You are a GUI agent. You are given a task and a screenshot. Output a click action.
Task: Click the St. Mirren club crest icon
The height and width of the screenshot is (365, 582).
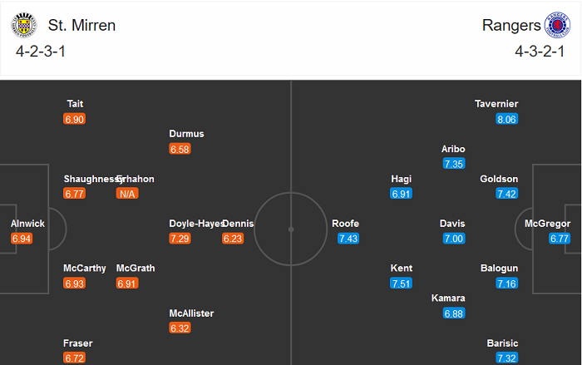pos(24,26)
